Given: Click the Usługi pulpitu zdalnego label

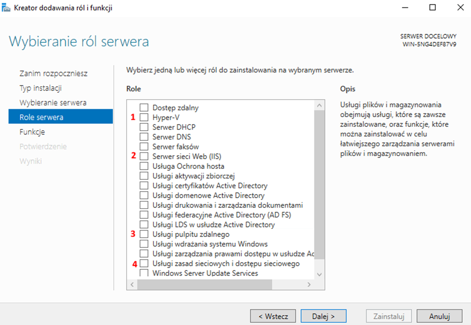Looking at the screenshot, I should click(x=191, y=234).
